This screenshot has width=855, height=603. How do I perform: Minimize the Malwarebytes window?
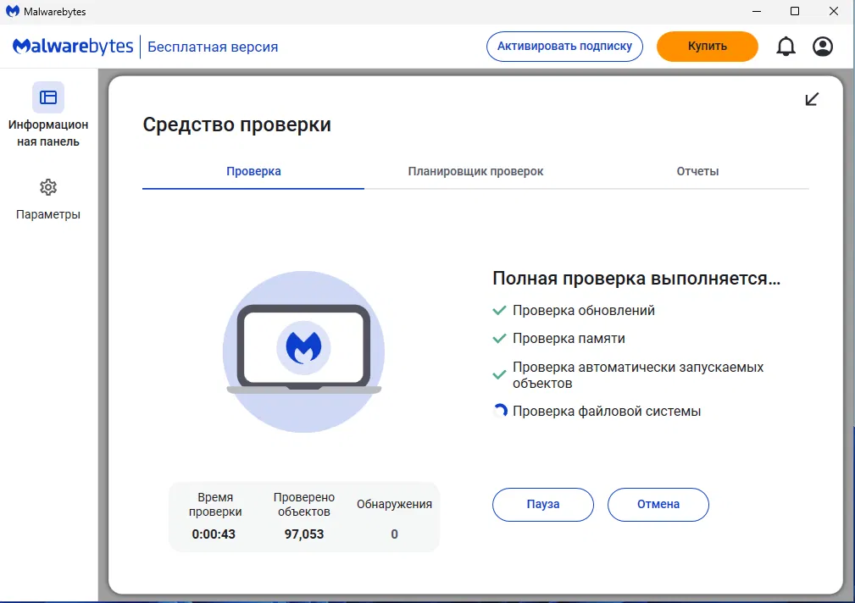click(x=757, y=12)
